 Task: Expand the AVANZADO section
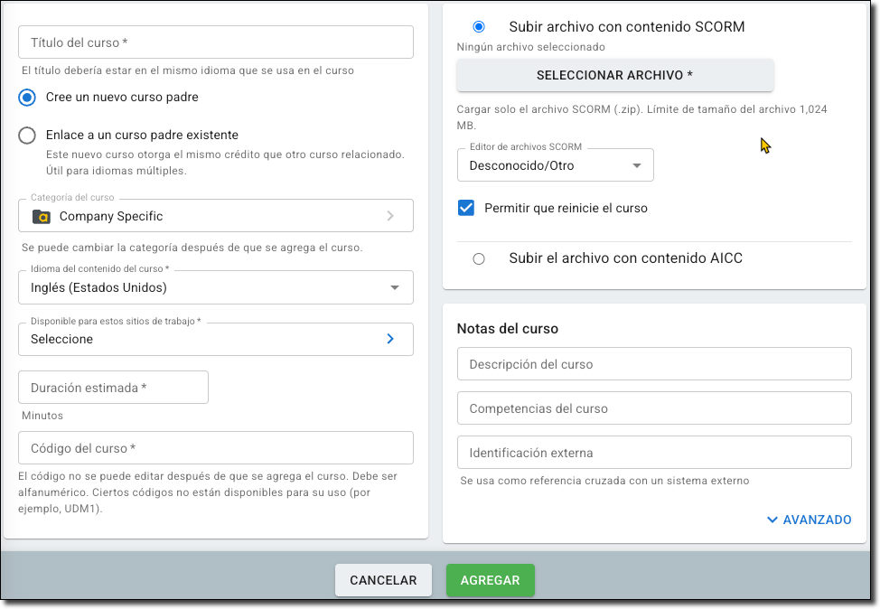pos(810,520)
